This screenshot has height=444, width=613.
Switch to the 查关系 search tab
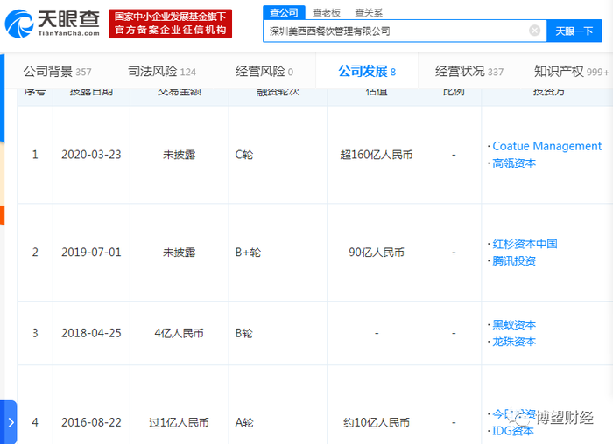click(369, 13)
